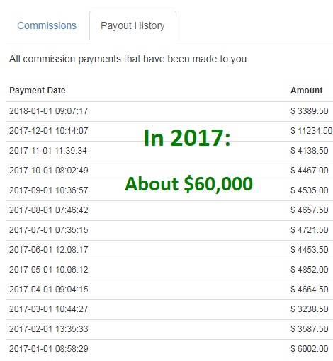The image size is (333, 361).
Task: Select the 2017-01-01 08:58:29 payment date
Action: click(49, 349)
